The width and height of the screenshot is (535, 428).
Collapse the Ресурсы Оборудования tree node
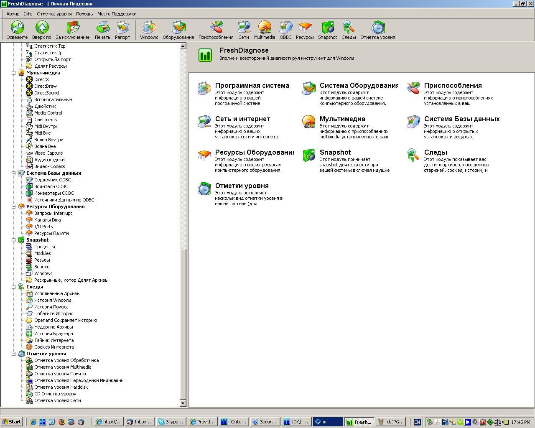pos(13,206)
